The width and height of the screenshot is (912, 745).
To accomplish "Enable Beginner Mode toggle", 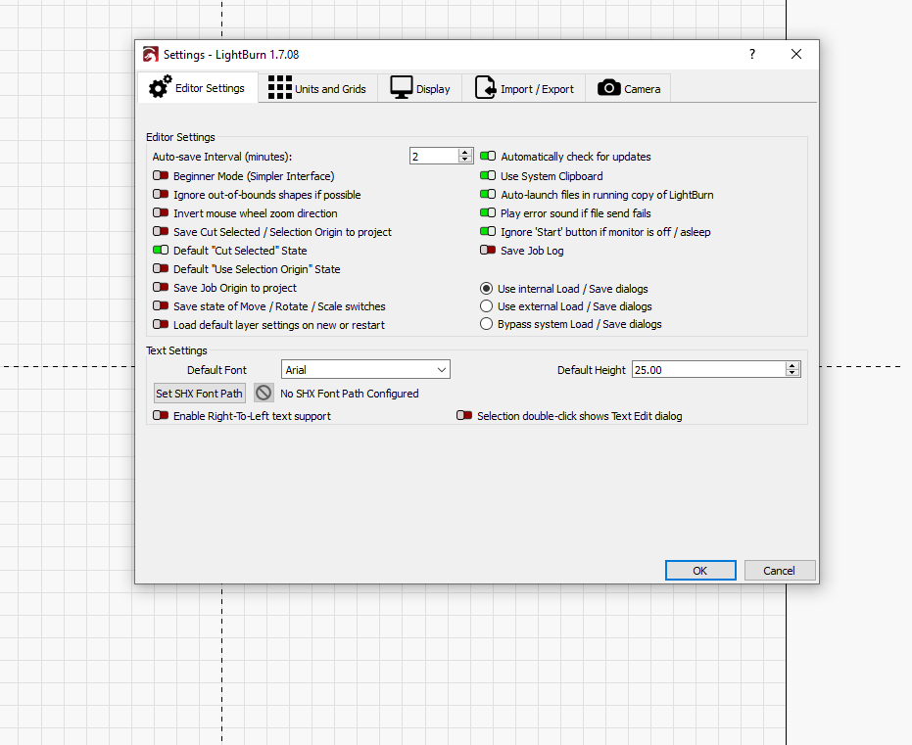I will [161, 175].
